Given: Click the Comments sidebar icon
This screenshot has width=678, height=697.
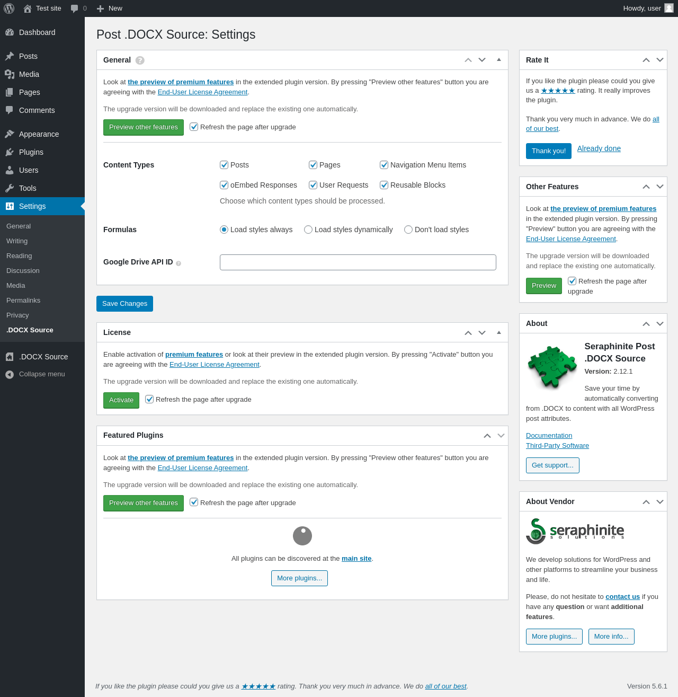Looking at the screenshot, I should coord(10,110).
